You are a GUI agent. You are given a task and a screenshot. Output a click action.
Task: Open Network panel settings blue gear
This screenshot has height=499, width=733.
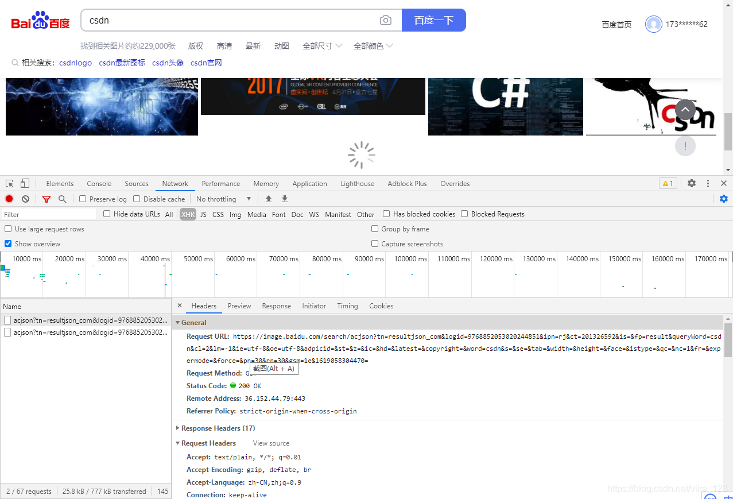point(723,199)
